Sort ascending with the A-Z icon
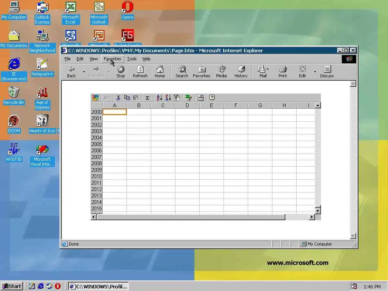 point(159,98)
